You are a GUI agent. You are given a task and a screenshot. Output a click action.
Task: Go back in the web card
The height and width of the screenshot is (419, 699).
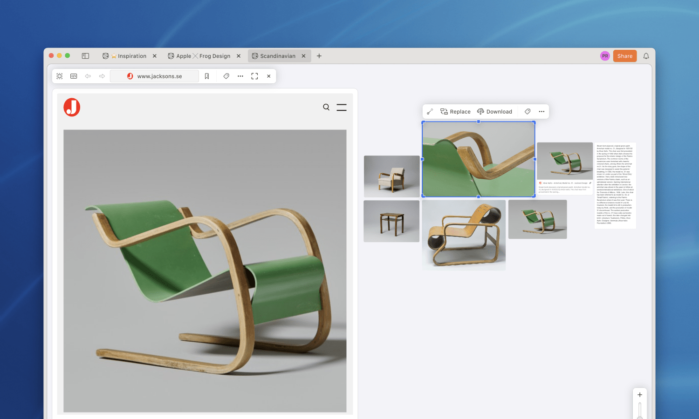[88, 76]
